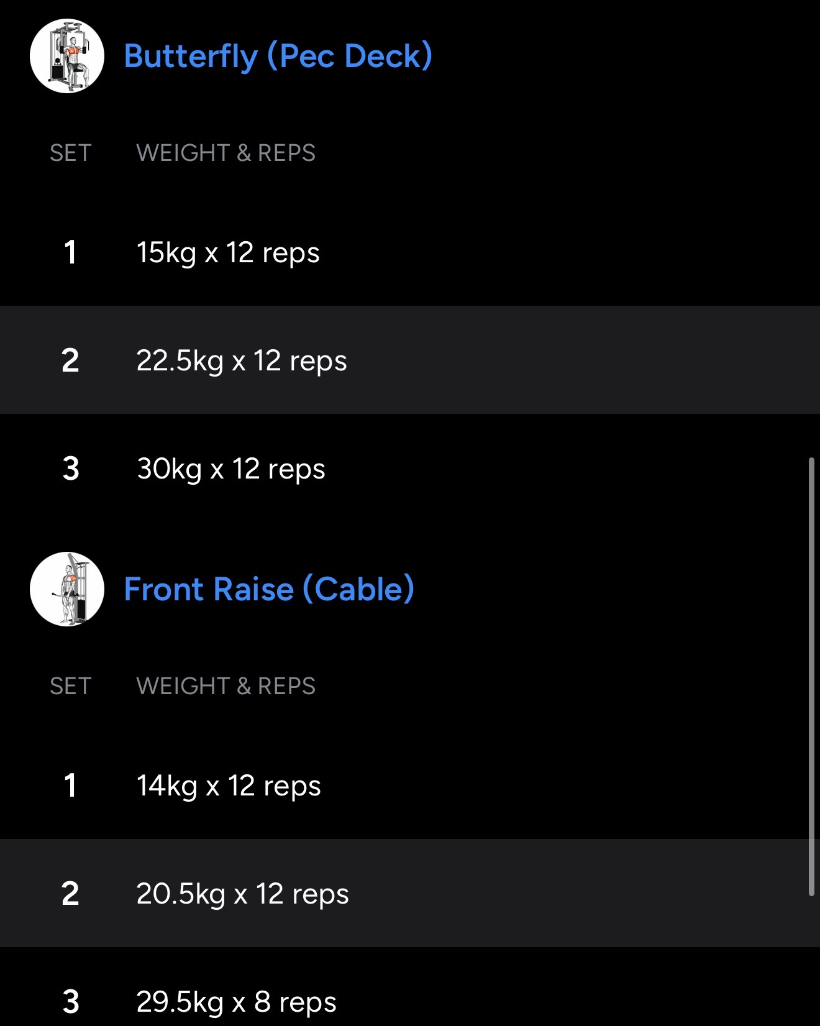Select the 14kg x 12 reps entry
This screenshot has height=1026, width=820.
click(229, 786)
